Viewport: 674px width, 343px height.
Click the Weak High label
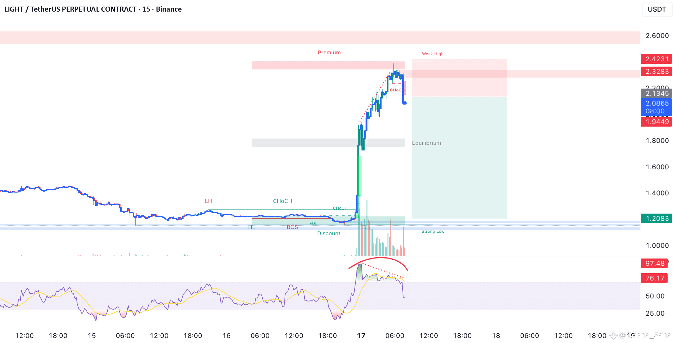pyautogui.click(x=433, y=54)
